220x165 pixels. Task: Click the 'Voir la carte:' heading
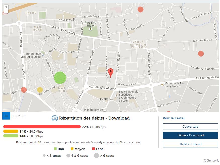(173, 118)
